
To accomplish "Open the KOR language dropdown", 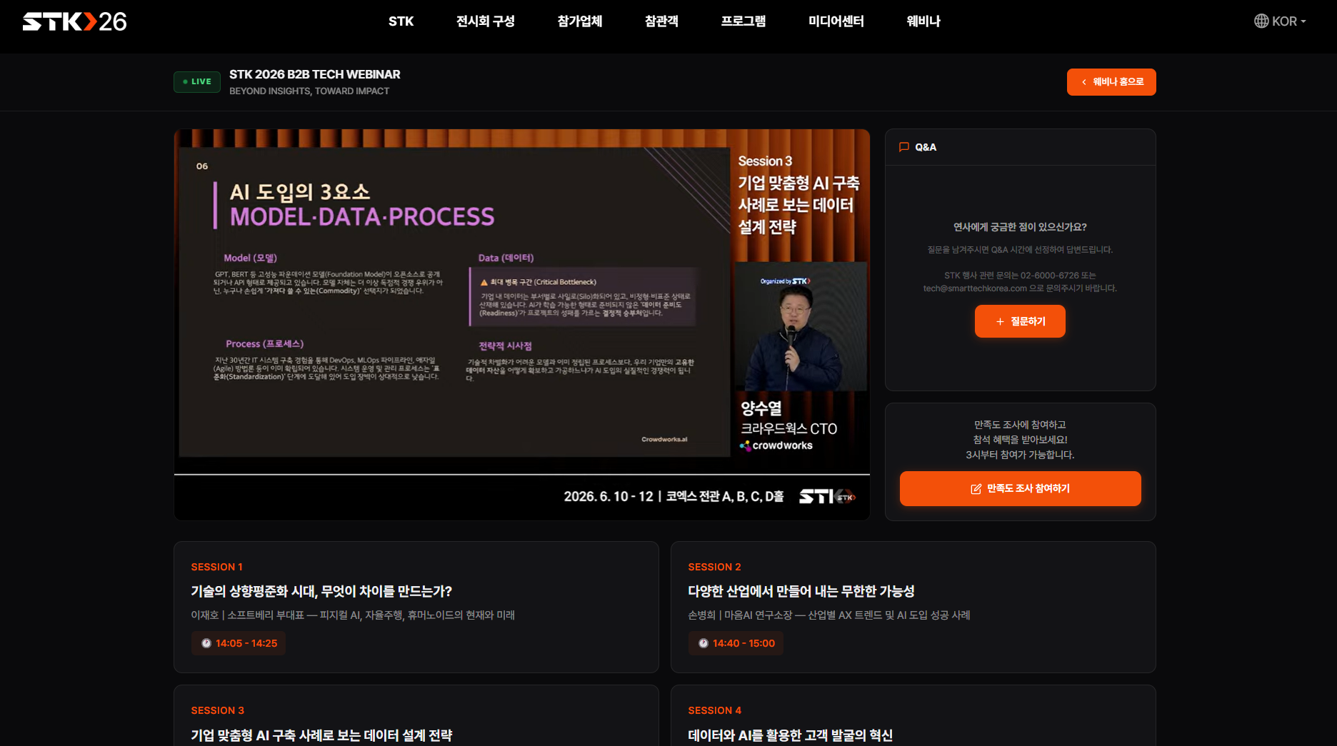I will tap(1281, 21).
